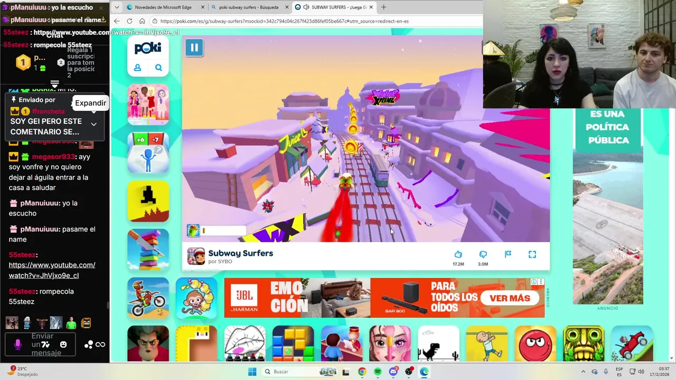
Task: Open the Poki search magnifier icon
Action: pyautogui.click(x=158, y=68)
